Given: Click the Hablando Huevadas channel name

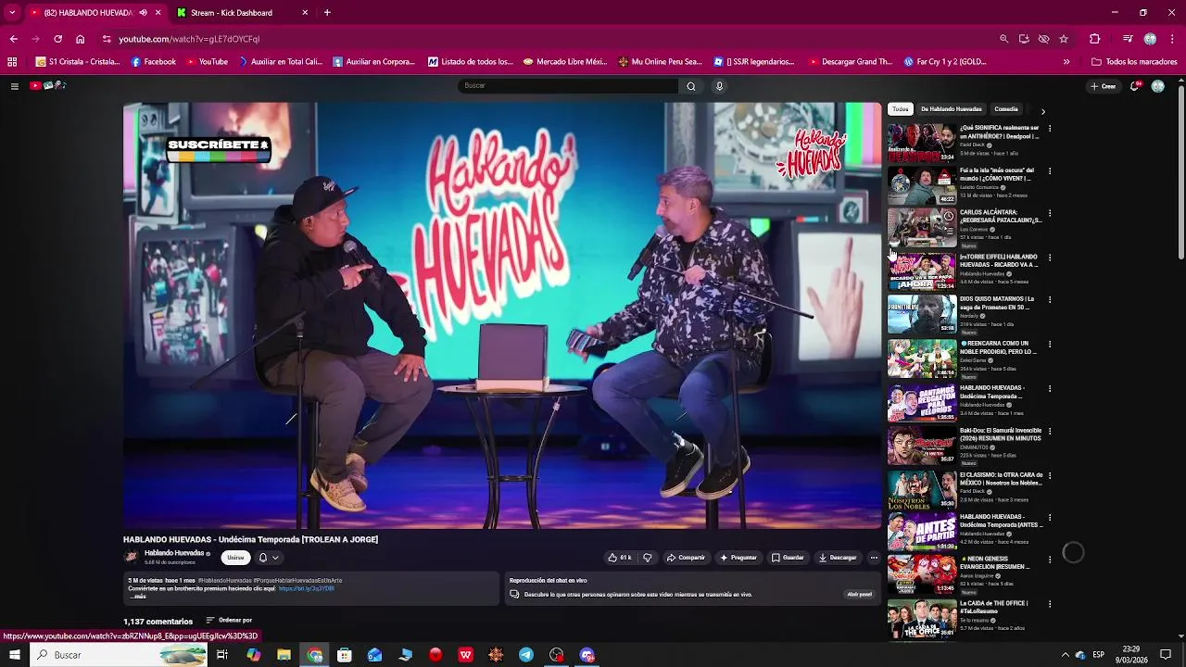Looking at the screenshot, I should coord(174,553).
